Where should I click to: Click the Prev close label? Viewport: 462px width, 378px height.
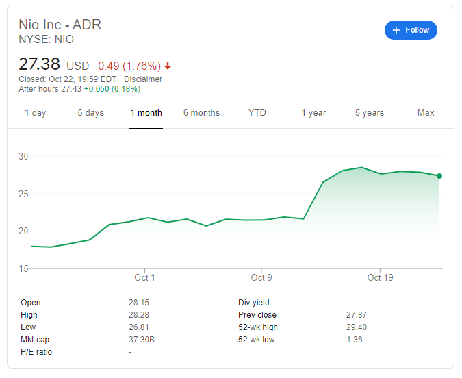257,315
